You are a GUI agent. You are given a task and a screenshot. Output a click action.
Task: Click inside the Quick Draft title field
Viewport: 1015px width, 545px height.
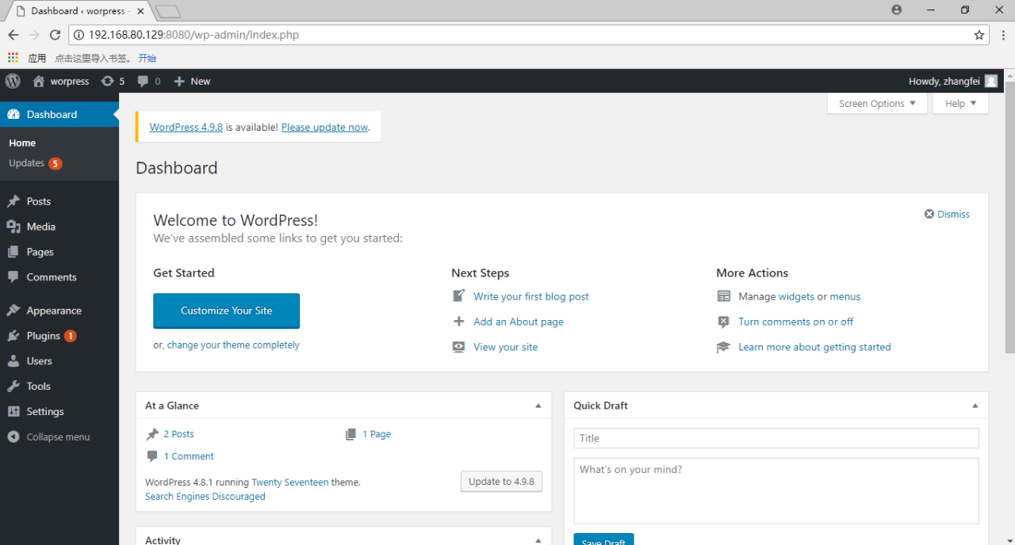[776, 438]
